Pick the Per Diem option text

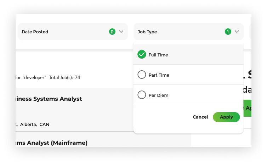[159, 95]
